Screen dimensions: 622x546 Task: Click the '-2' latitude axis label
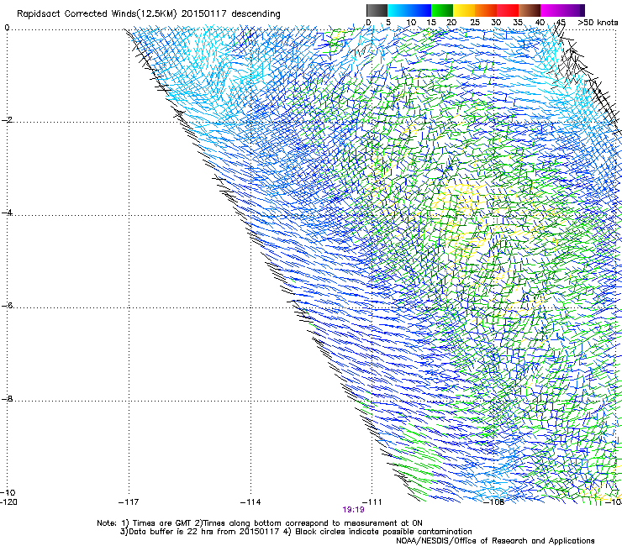tap(7, 120)
